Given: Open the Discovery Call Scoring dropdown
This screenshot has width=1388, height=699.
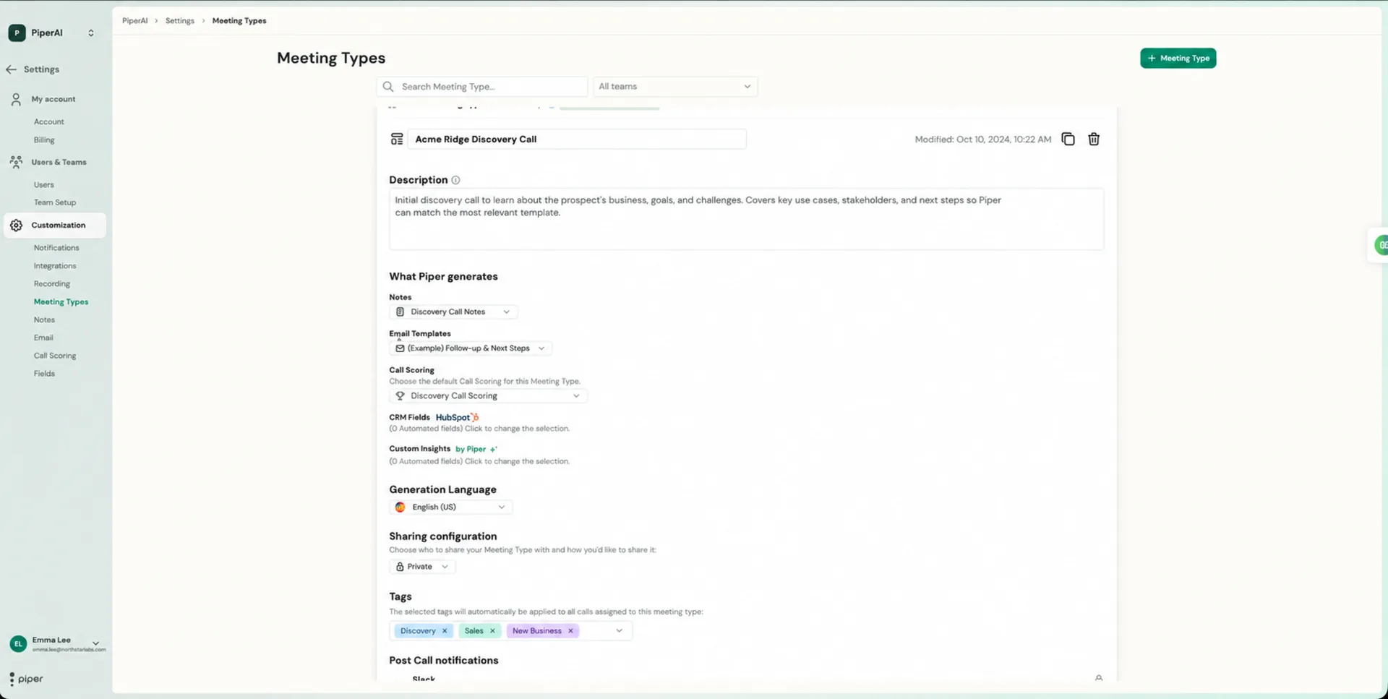Looking at the screenshot, I should [x=488, y=396].
